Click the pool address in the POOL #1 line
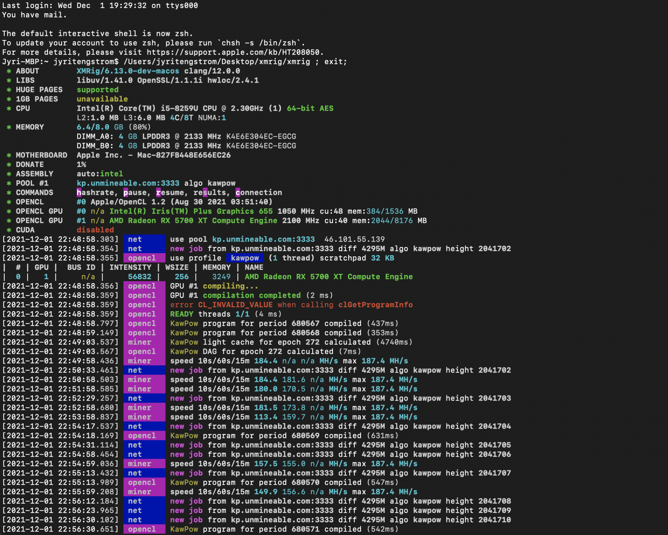 128,183
